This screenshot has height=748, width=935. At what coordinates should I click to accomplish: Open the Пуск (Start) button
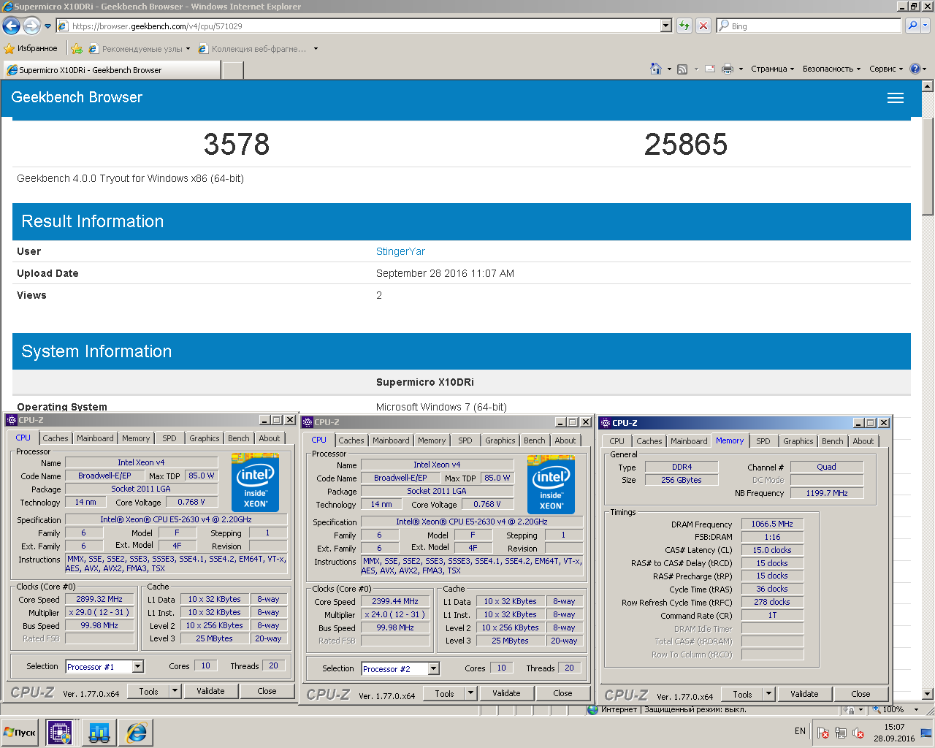20,733
